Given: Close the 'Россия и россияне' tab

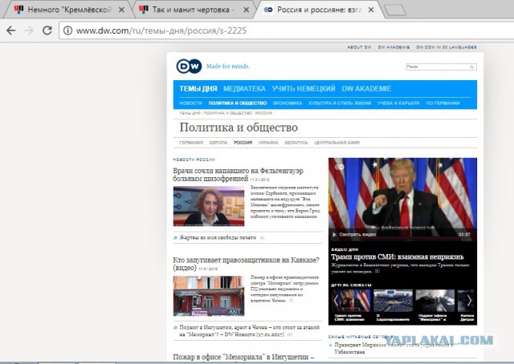Looking at the screenshot, I should click(x=371, y=10).
